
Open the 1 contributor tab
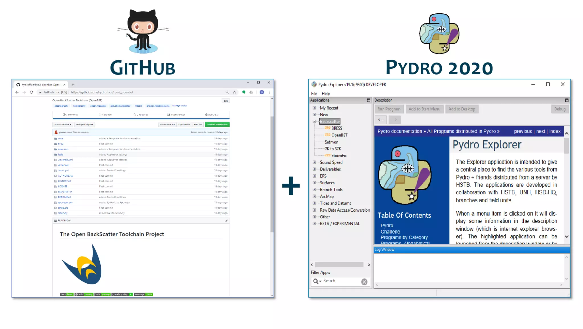176,115
